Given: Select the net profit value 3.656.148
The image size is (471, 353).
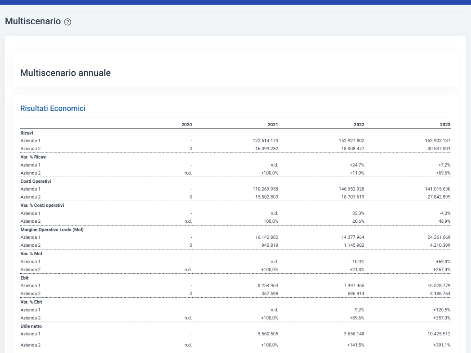Looking at the screenshot, I should 354,334.
